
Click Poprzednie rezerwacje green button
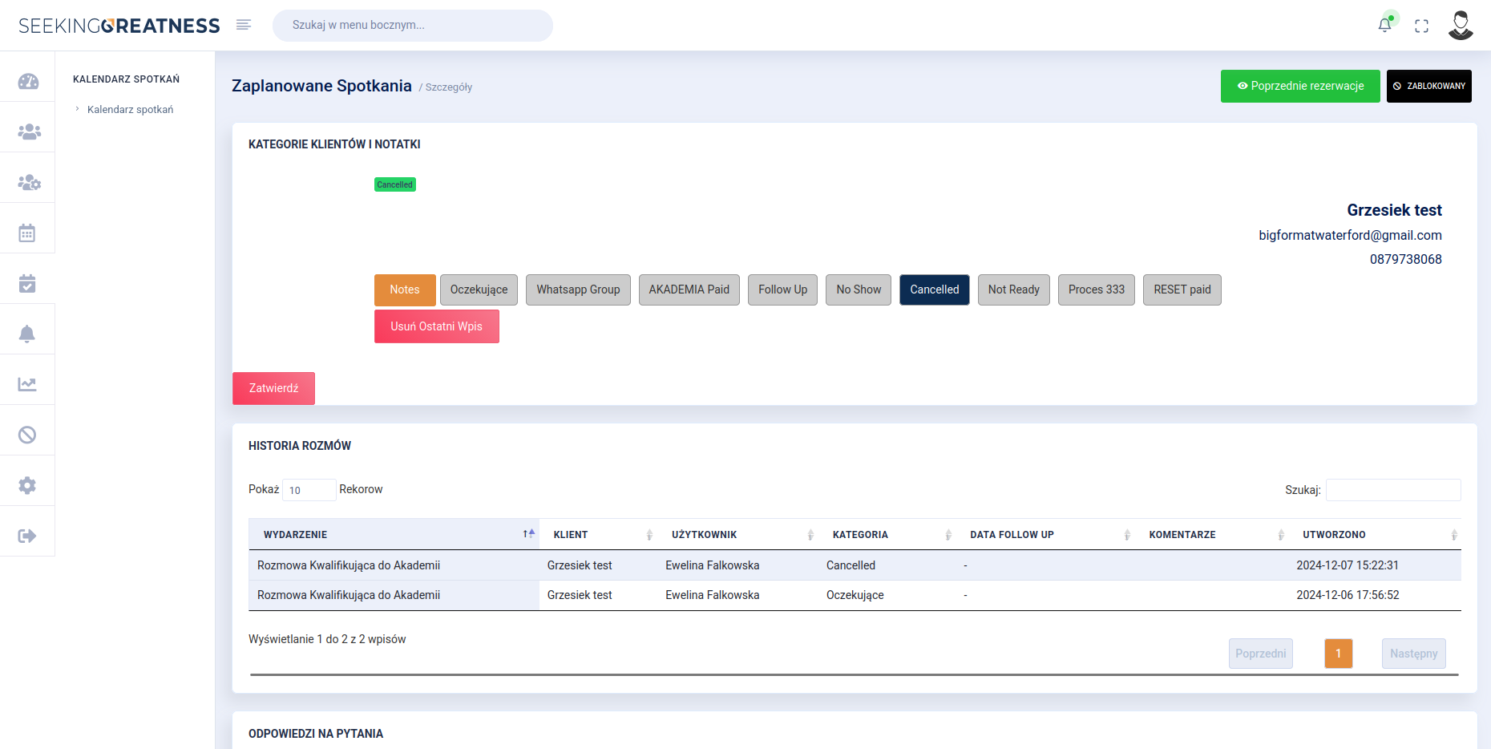(1299, 86)
